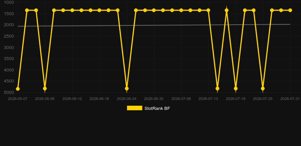
Task: Click the 4500 rank axis label
Action: coord(9,81)
